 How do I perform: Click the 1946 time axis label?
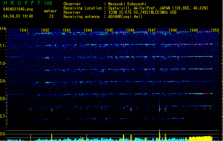click(130, 30)
